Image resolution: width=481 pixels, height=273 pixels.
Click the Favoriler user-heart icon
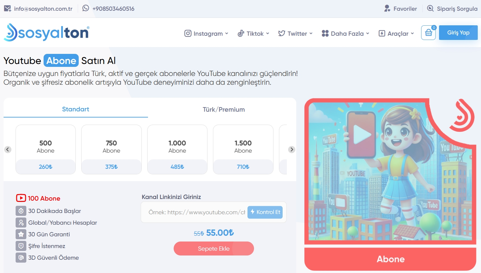pyautogui.click(x=387, y=8)
